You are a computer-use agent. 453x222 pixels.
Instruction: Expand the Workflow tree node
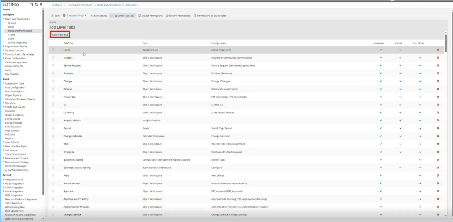[4, 103]
